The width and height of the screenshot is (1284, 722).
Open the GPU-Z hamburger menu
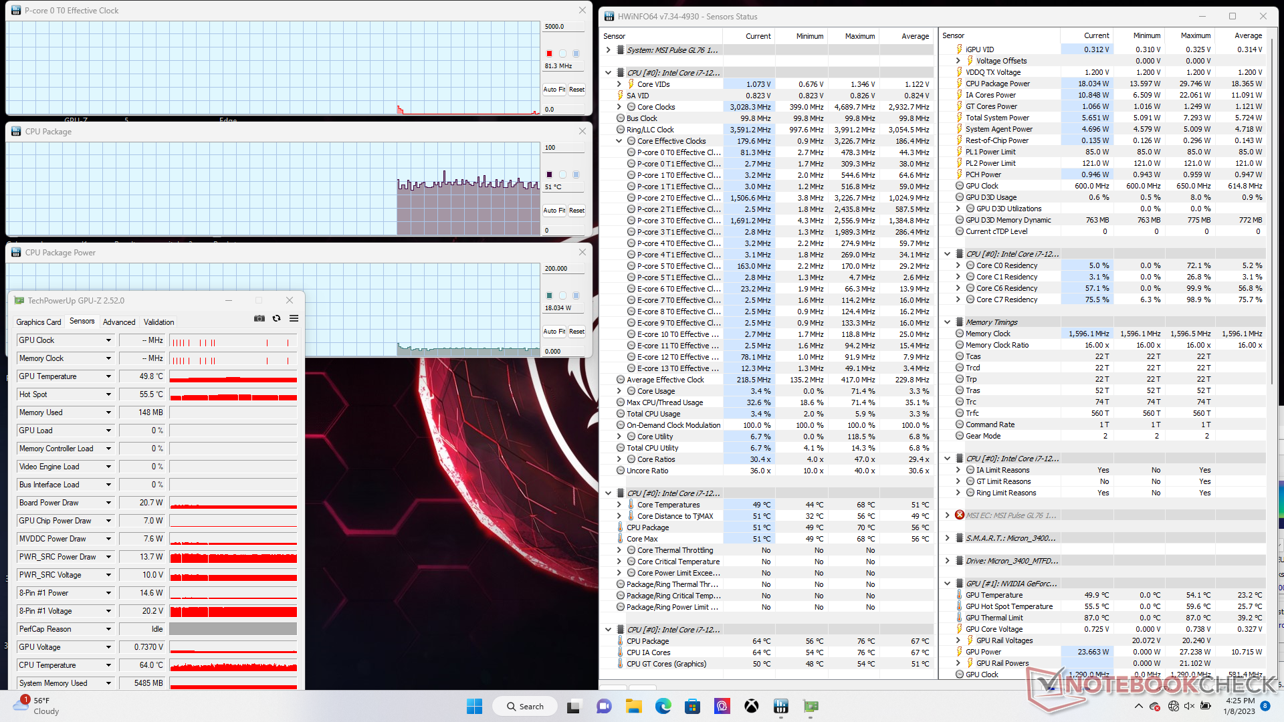[x=294, y=319]
